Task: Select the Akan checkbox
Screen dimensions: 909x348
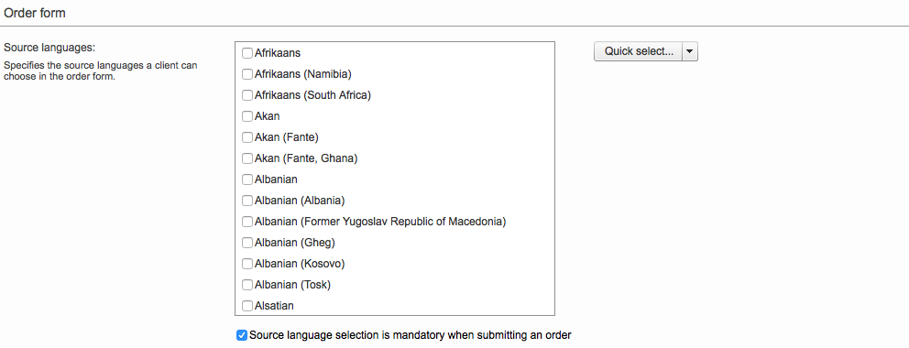Action: (247, 116)
